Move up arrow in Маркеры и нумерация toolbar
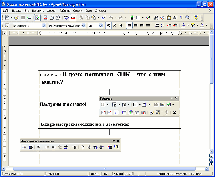This screenshot has width=215, height=177. pyautogui.click(x=83, y=147)
